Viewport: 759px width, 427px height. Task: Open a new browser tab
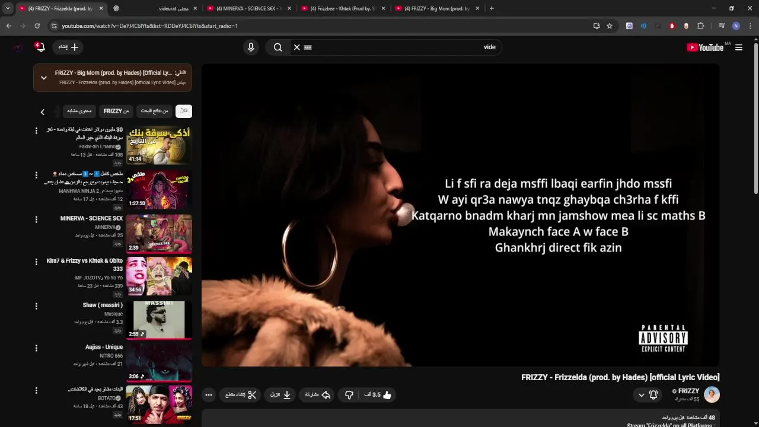click(x=492, y=8)
